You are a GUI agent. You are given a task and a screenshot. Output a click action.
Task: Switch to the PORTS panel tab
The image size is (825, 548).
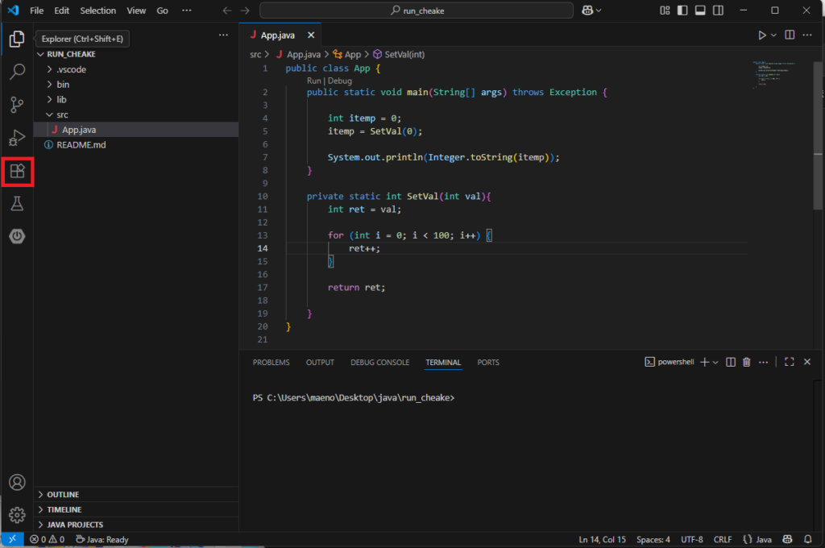(488, 362)
